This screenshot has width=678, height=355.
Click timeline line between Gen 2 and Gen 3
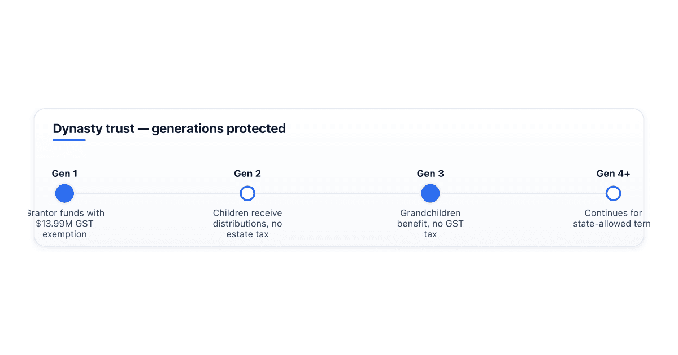pyautogui.click(x=338, y=193)
